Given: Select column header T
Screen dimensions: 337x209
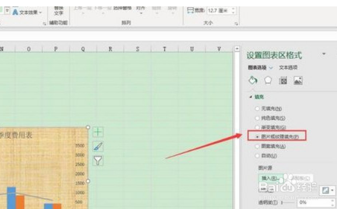Looking at the screenshot, I should (164, 49).
